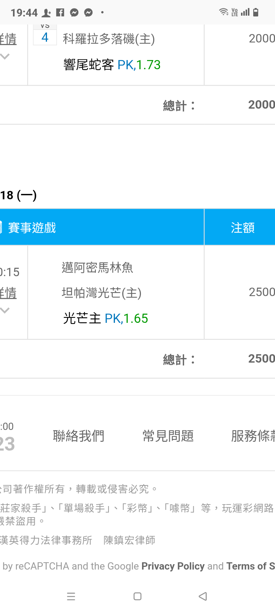
Task: Open 詳情 link for the 科羅拉多落磯 game
Action: pos(8,39)
